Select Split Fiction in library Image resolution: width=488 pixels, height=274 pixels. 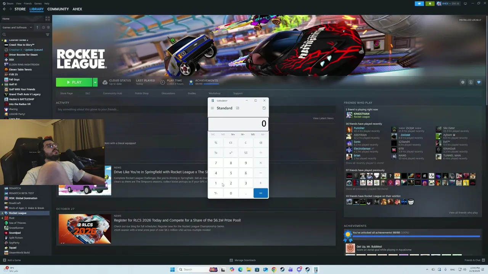click(16, 238)
